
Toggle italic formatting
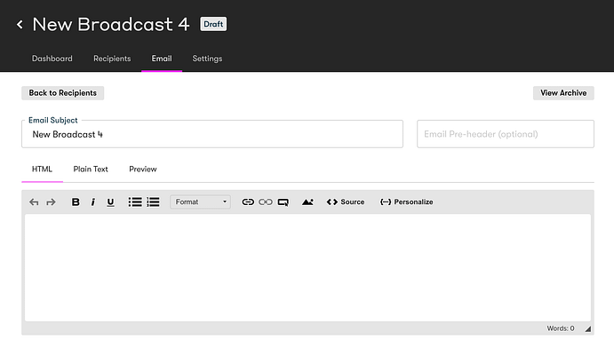(x=93, y=202)
